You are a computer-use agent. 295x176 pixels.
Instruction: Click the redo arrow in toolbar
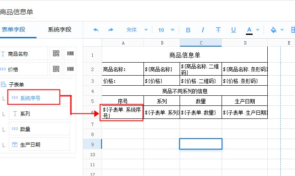(x=111, y=30)
